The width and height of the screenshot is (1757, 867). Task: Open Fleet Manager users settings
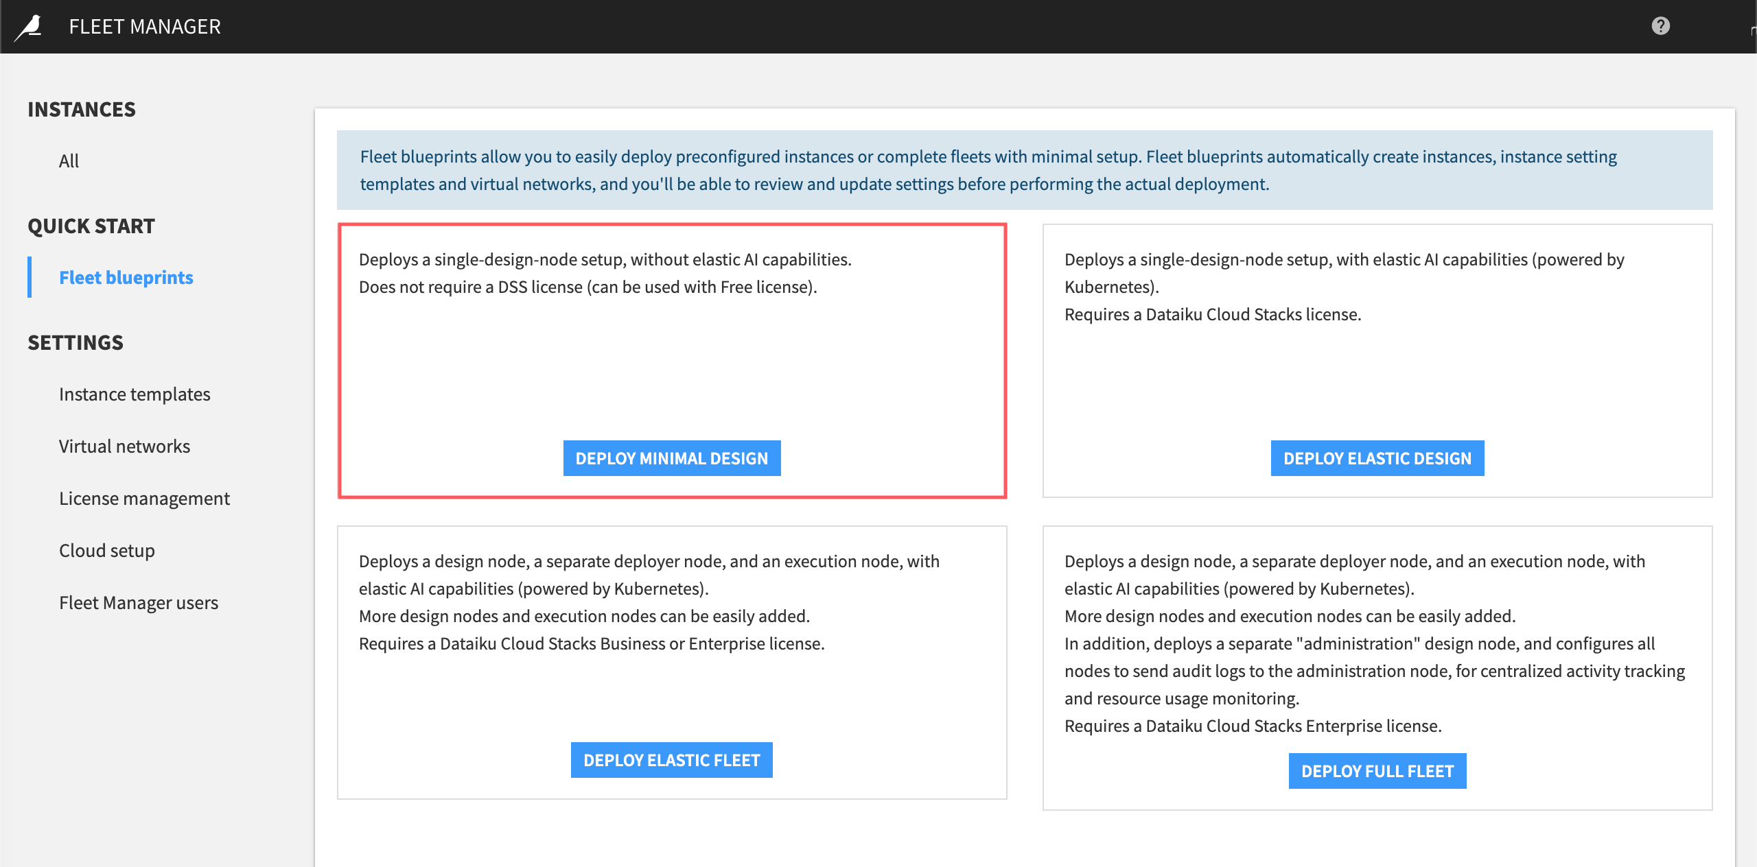139,602
